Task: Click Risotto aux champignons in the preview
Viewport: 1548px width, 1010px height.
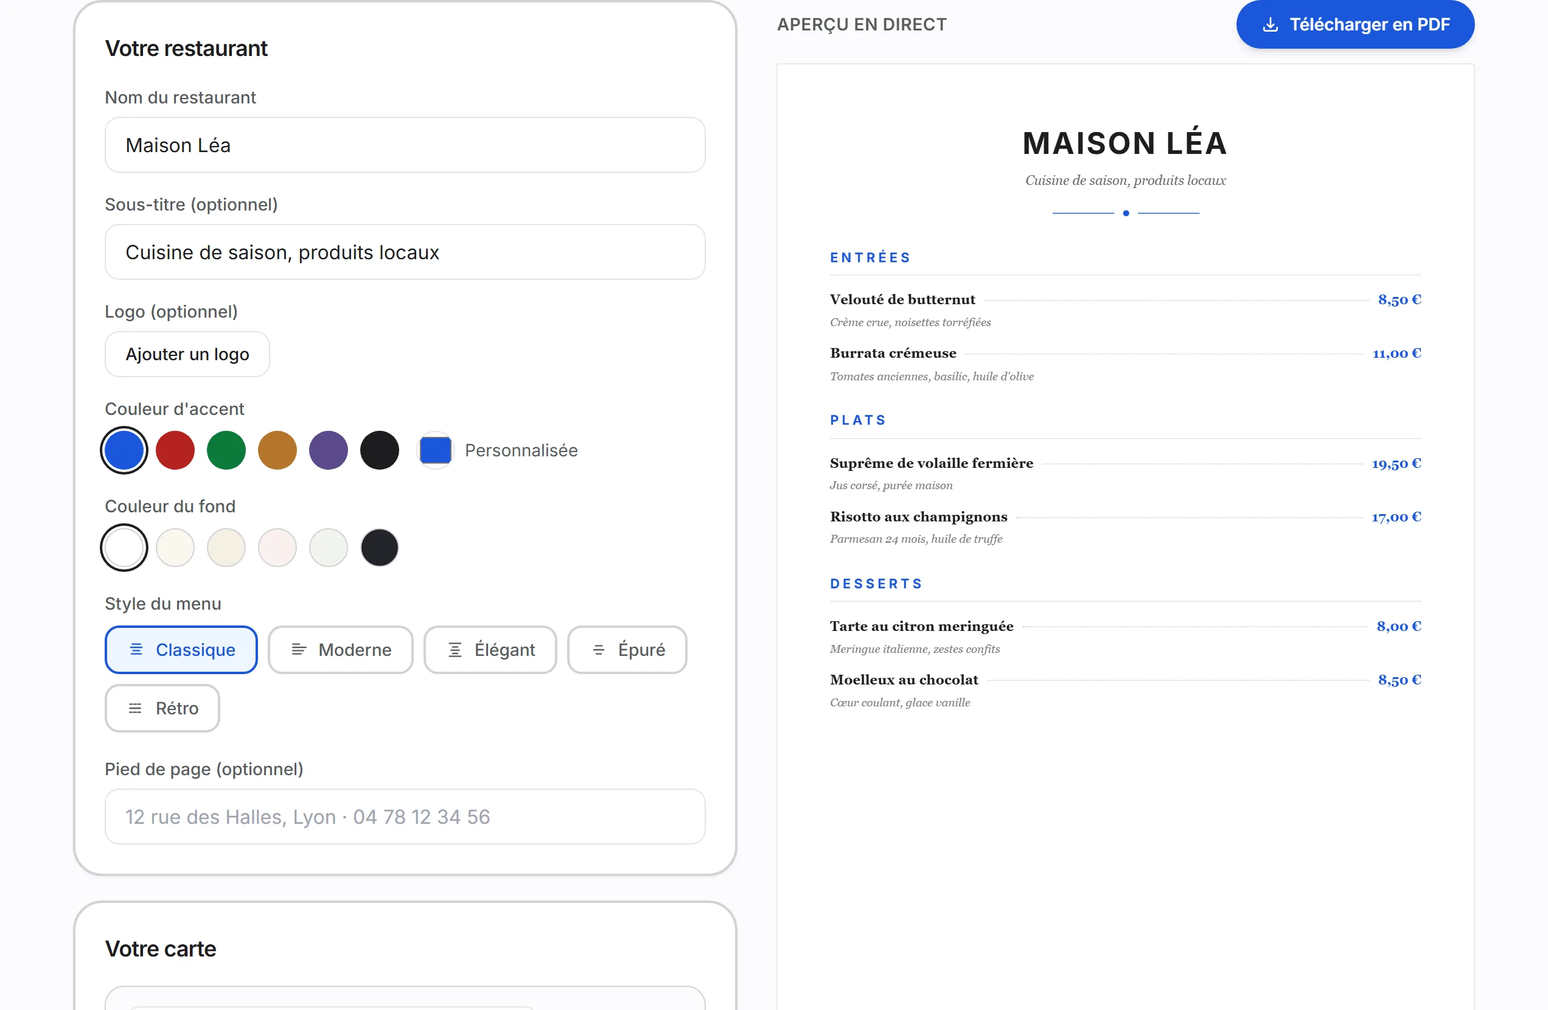Action: [918, 517]
